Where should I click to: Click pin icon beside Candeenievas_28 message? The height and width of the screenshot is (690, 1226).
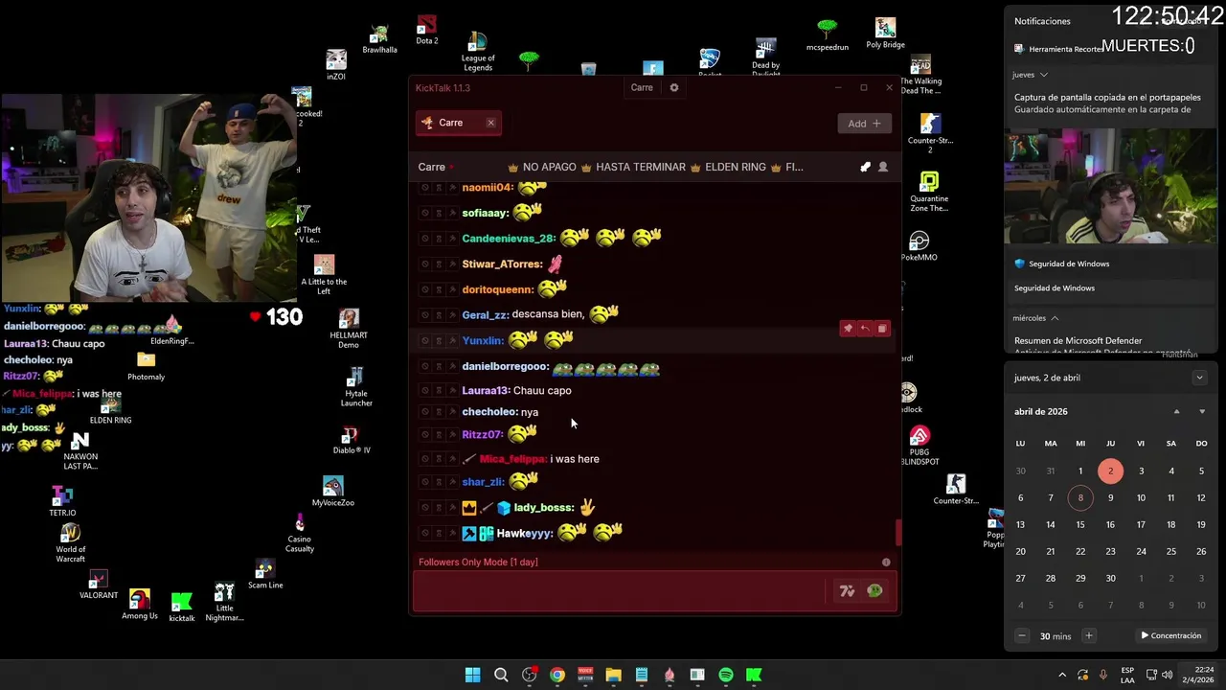452,239
